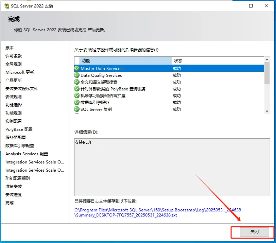Click inside the 详细信息 text box

coord(172,167)
